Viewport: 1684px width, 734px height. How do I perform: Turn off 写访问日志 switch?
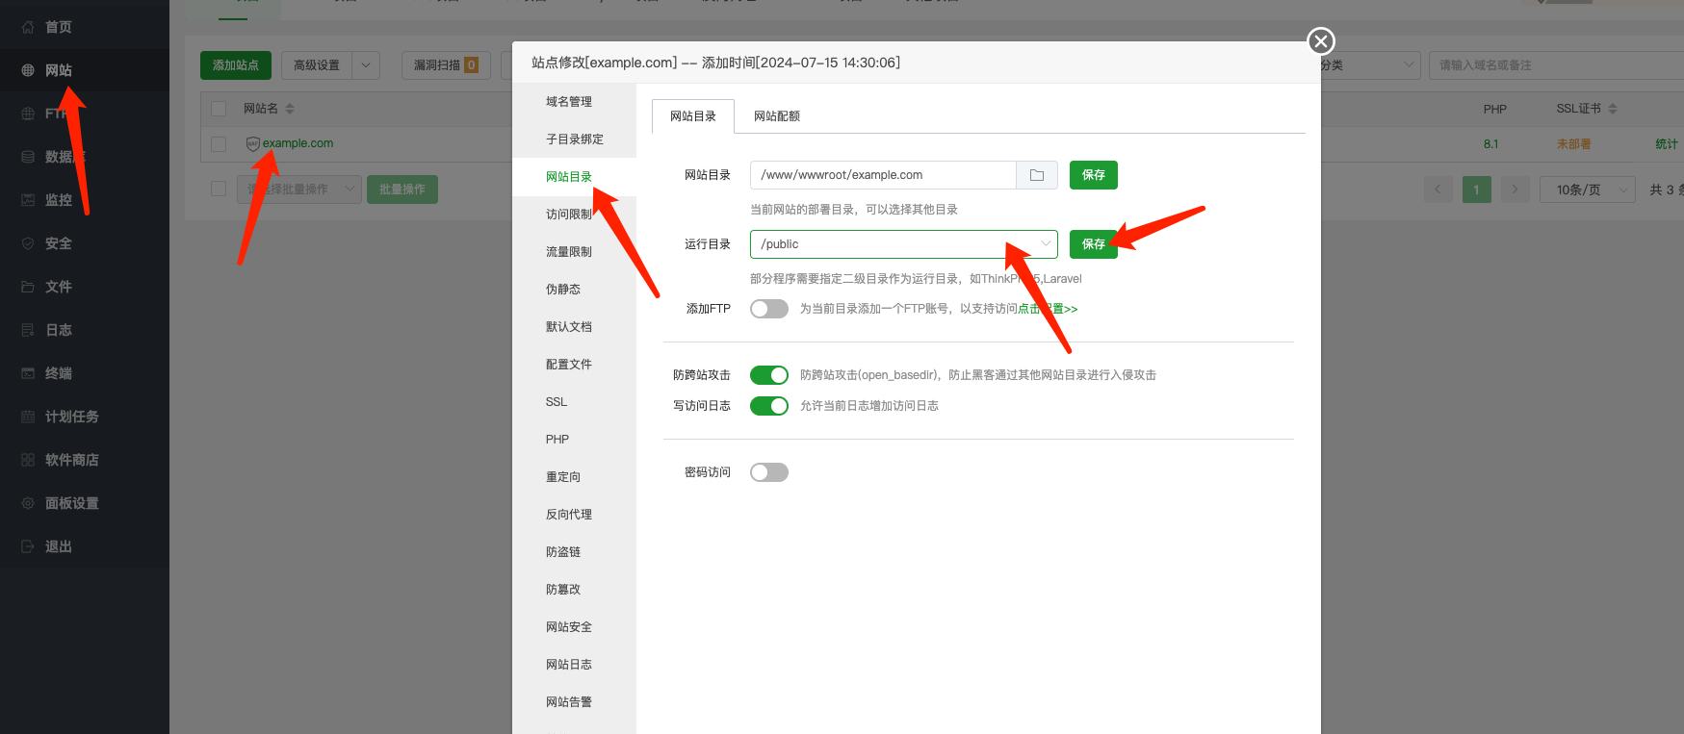[769, 406]
